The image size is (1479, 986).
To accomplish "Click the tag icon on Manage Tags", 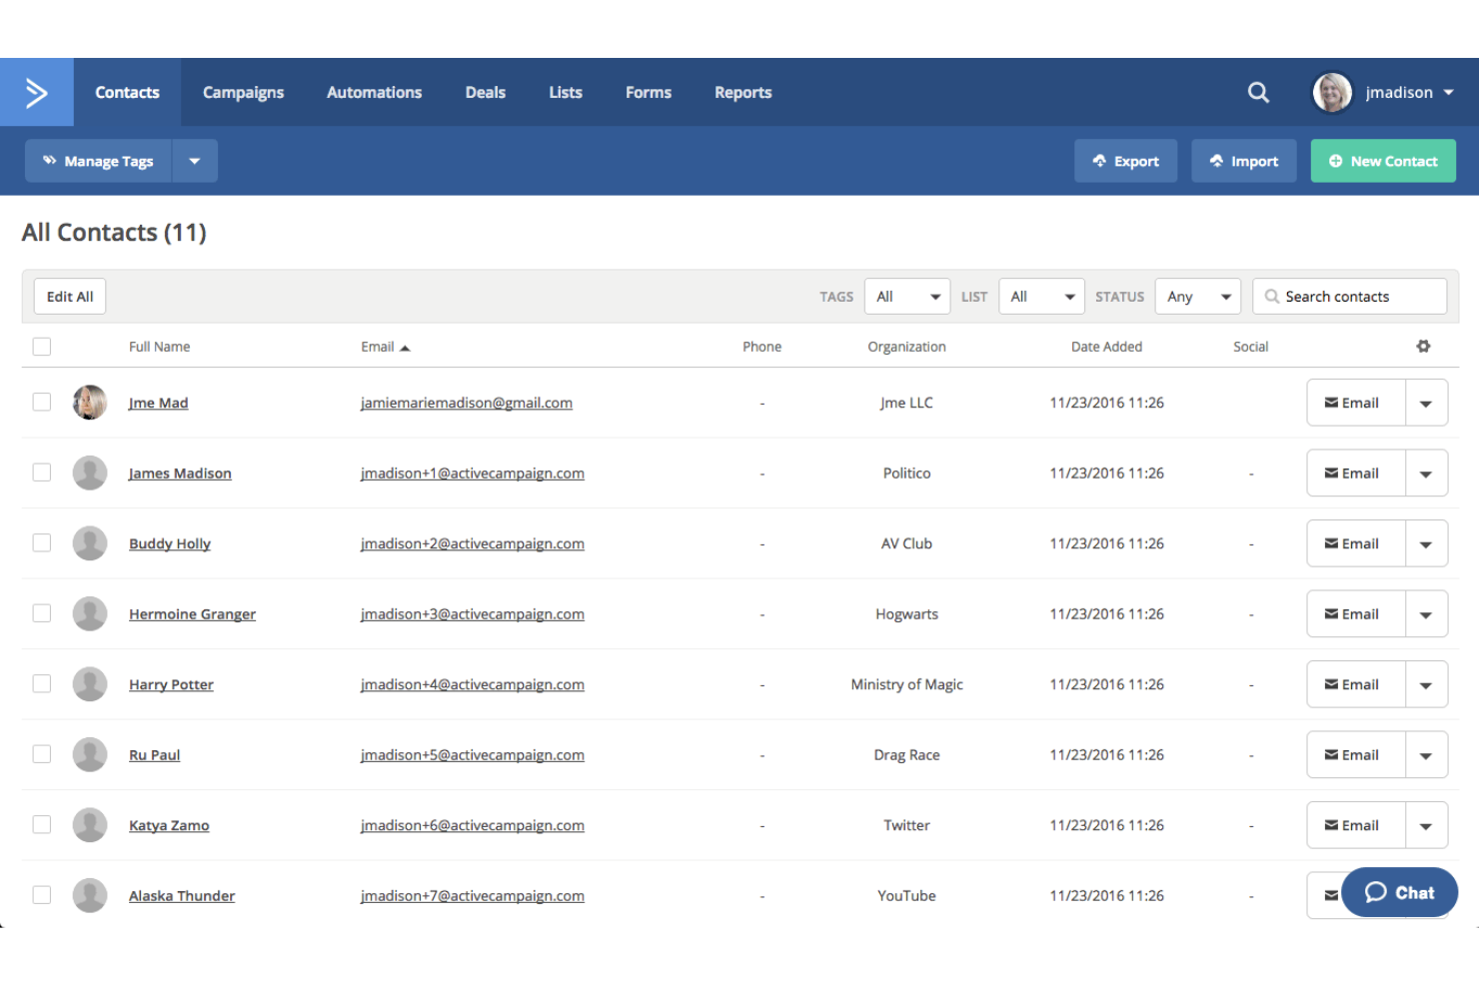I will pos(50,160).
